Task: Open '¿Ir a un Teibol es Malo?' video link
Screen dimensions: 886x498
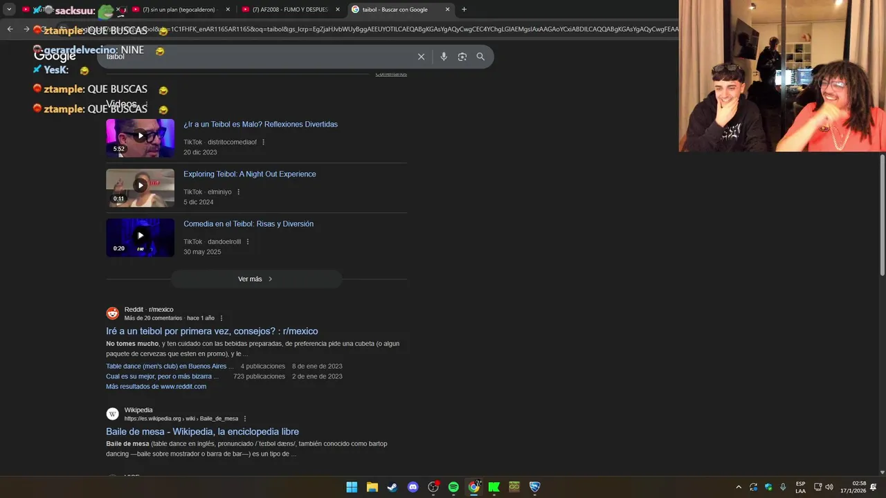Action: point(260,124)
